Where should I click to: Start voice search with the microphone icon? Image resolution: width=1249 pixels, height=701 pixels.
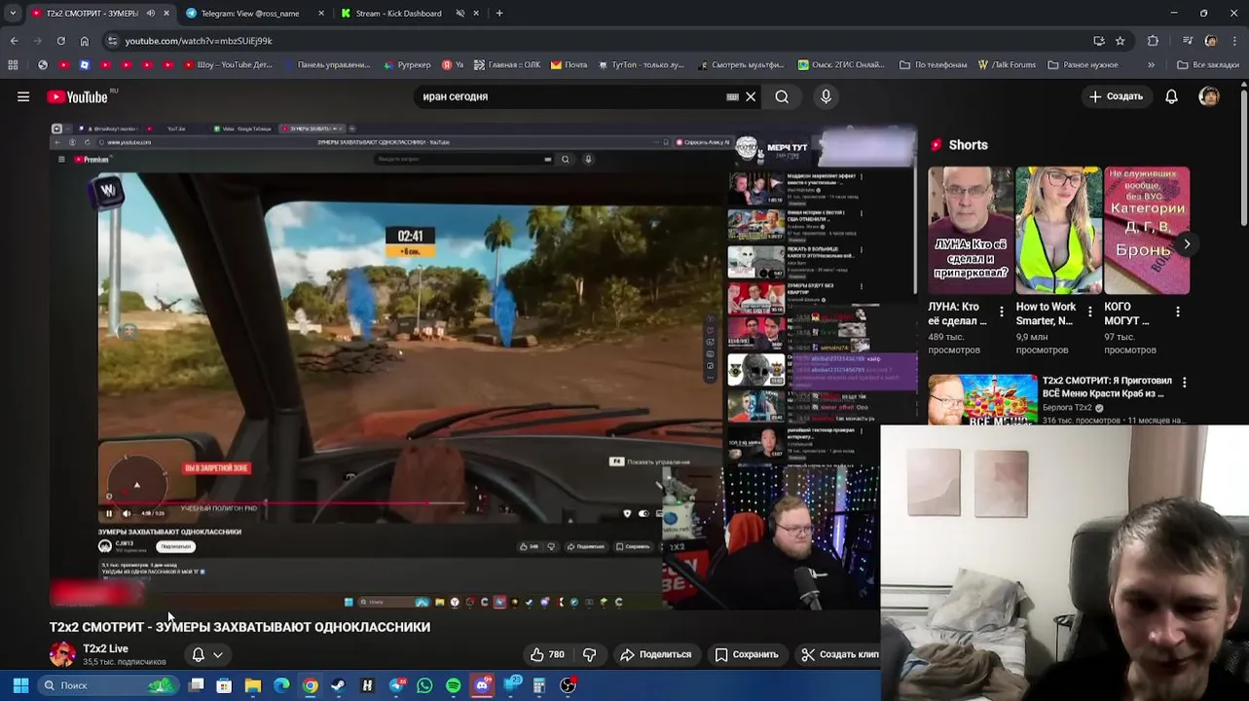pyautogui.click(x=826, y=96)
